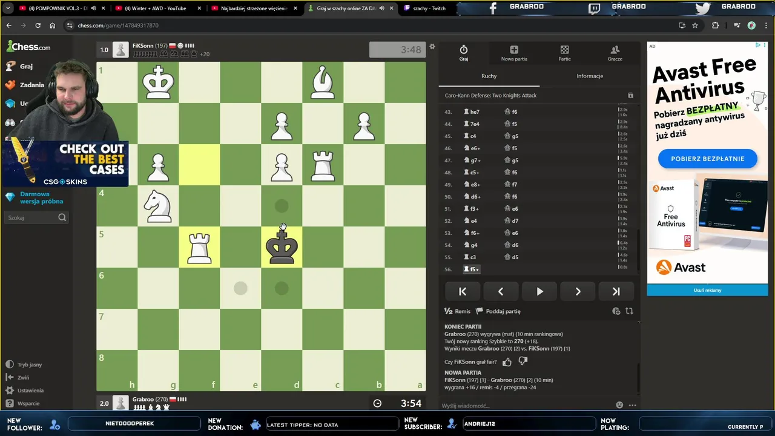Go to browser home page
Image resolution: width=775 pixels, height=436 pixels.
52,25
